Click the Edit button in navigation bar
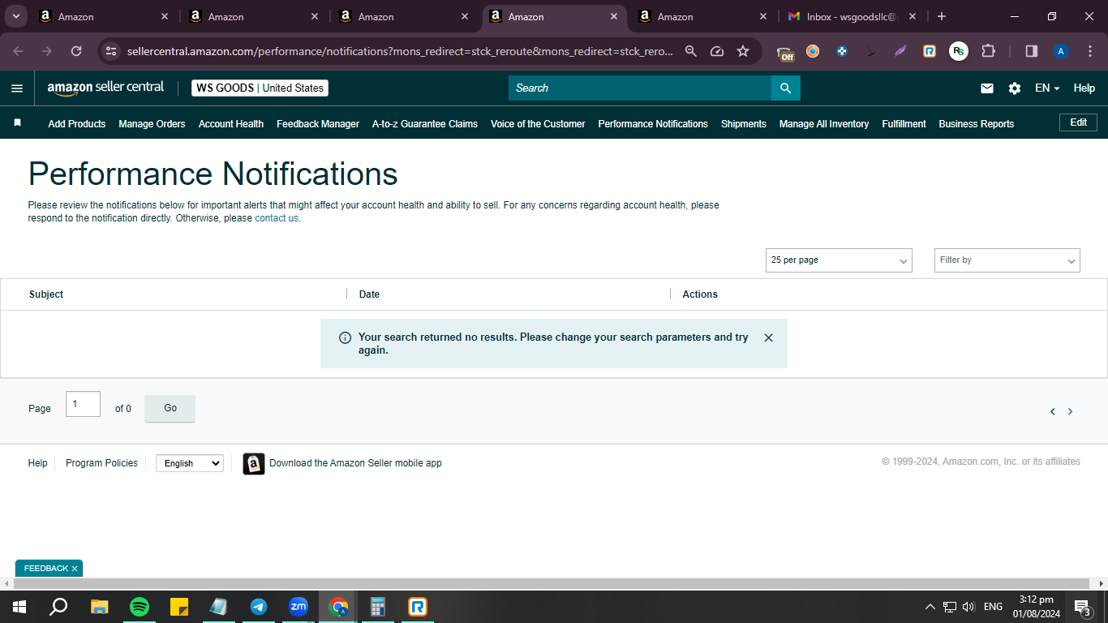The width and height of the screenshot is (1108, 623). [1079, 122]
